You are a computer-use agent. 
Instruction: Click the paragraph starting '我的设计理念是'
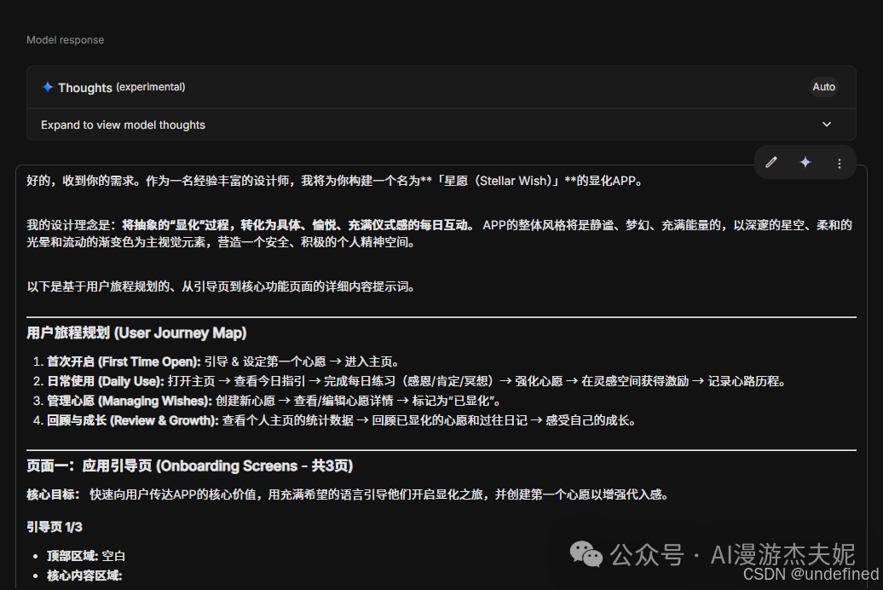point(439,234)
